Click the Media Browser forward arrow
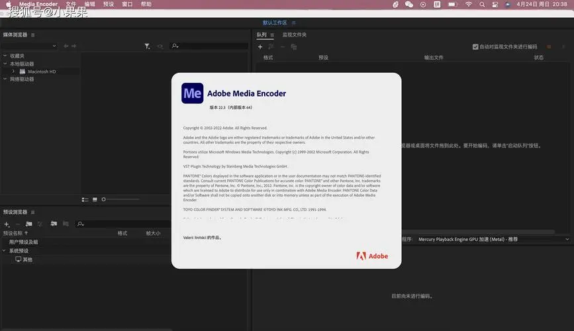Screen dimensions: 574x331 pyautogui.click(x=74, y=46)
